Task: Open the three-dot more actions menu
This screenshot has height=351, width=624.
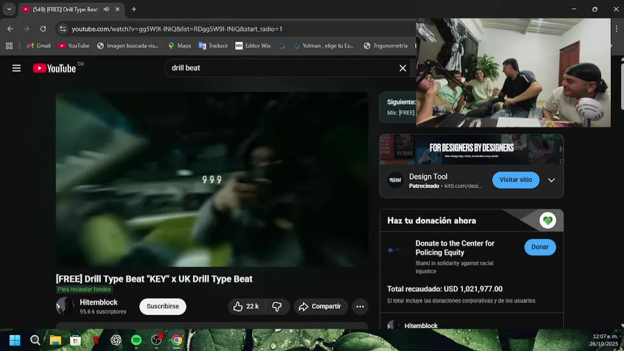Action: (x=360, y=306)
